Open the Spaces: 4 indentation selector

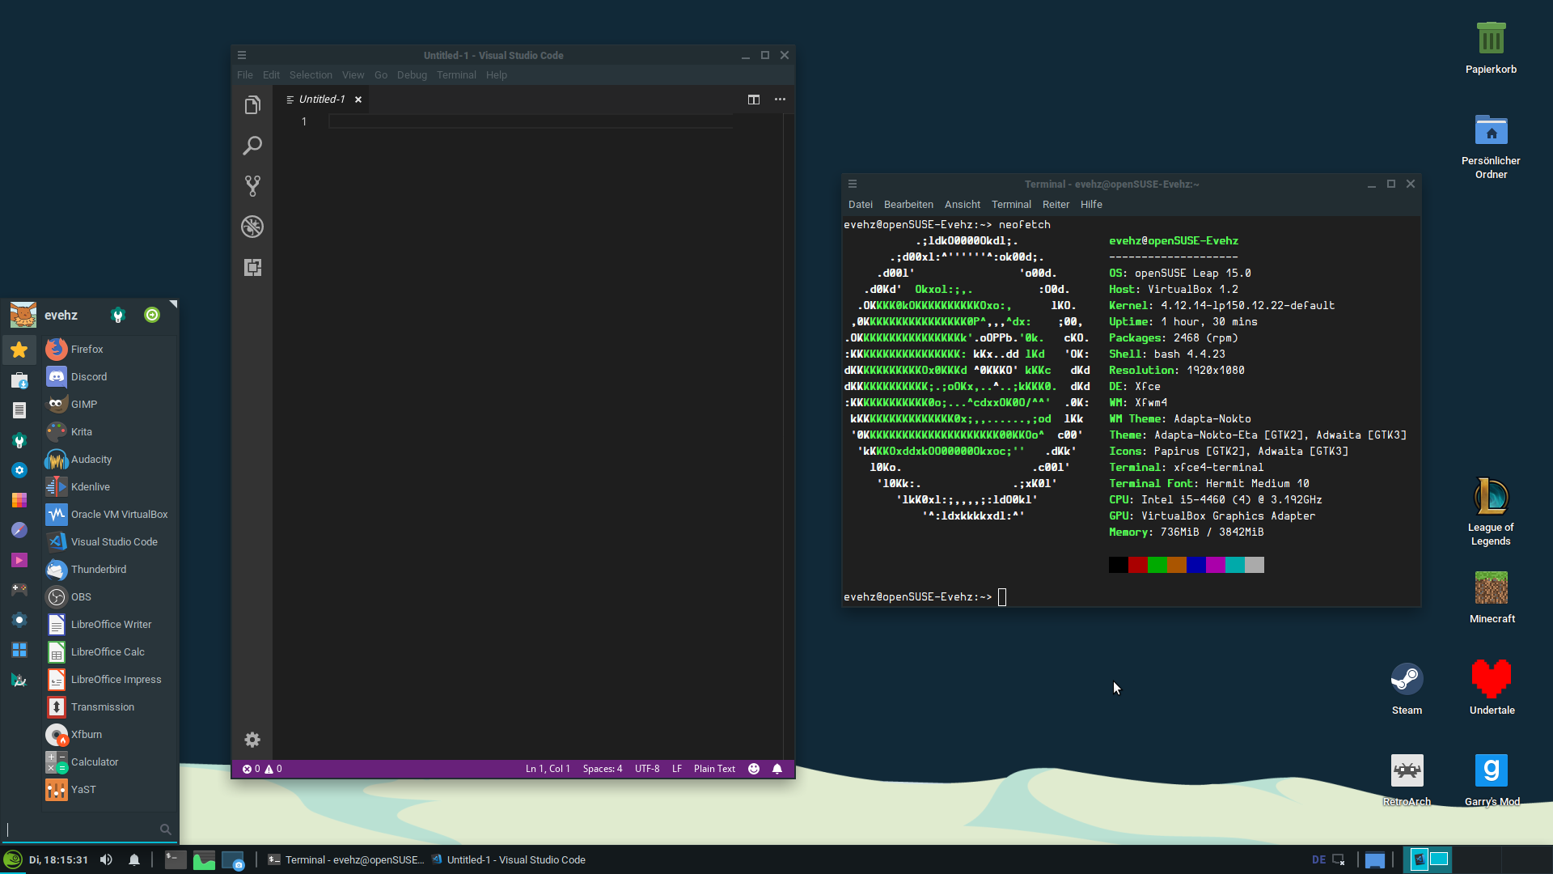pos(603,769)
